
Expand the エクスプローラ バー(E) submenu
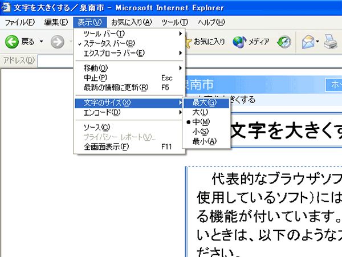129,53
